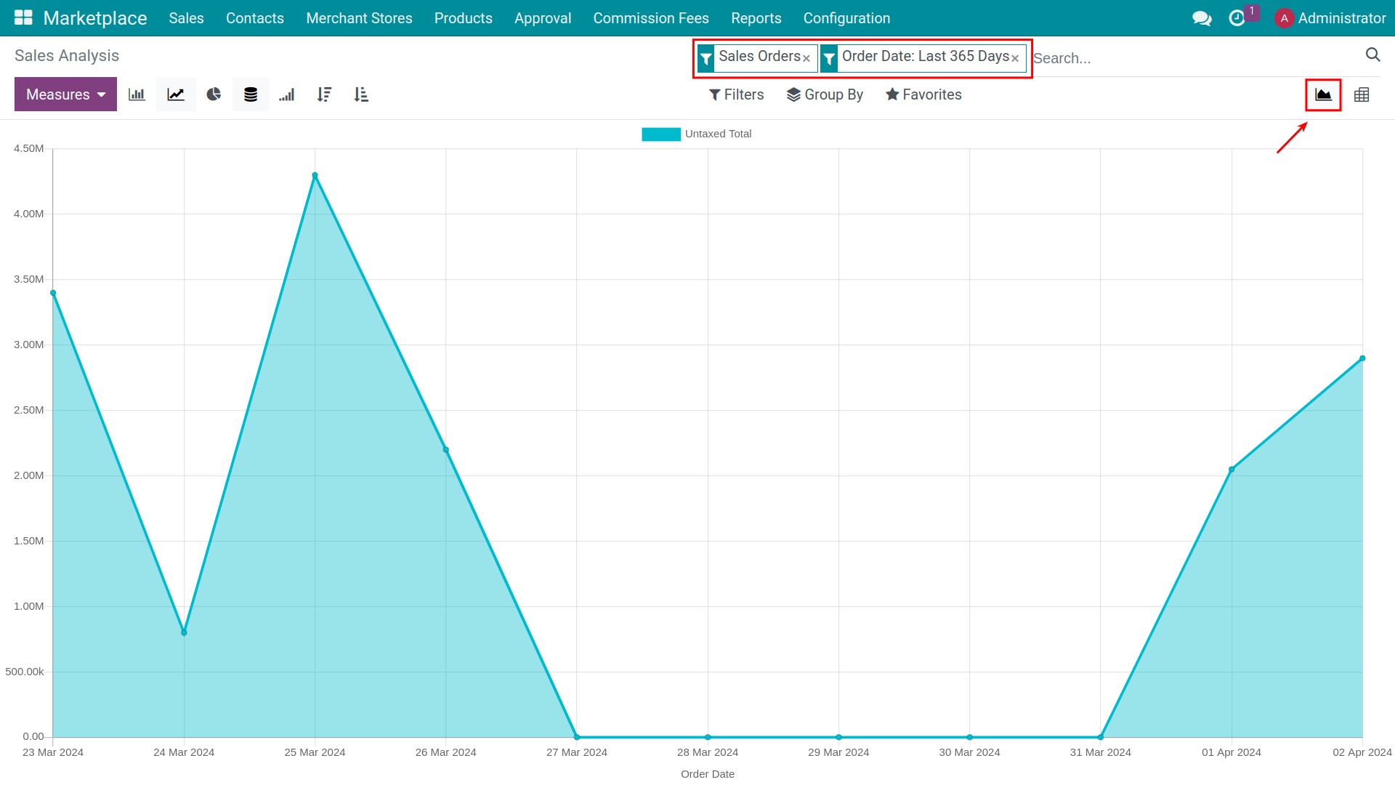Open the Contacts menu
The height and width of the screenshot is (785, 1395).
click(x=254, y=18)
